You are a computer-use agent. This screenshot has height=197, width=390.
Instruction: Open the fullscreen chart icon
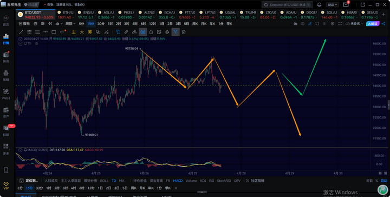(340, 24)
